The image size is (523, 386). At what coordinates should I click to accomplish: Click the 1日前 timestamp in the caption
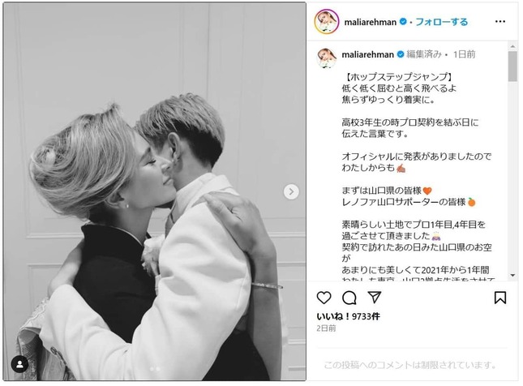click(464, 54)
